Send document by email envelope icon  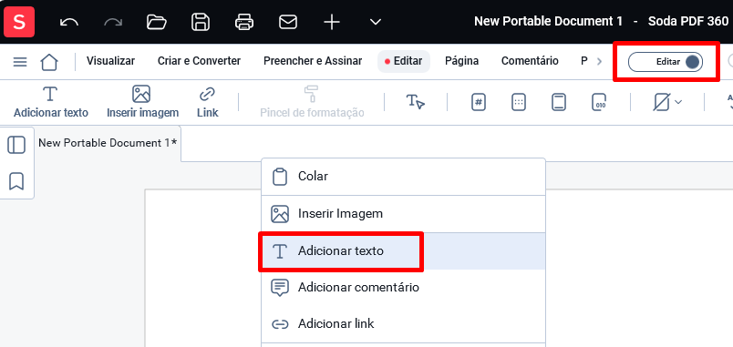288,22
